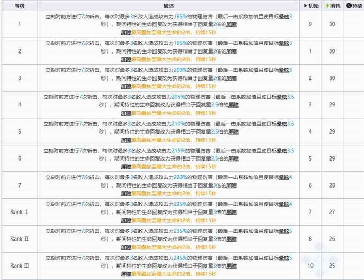Click the Rank Ⅲ level cell
The width and height of the screenshot is (364, 280).
20,266
